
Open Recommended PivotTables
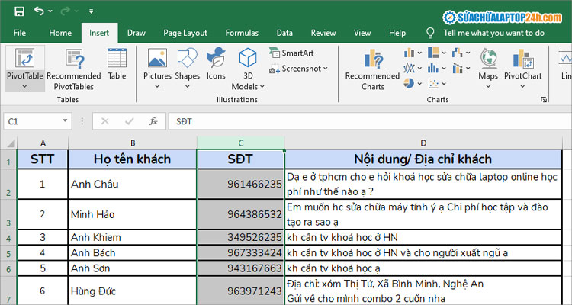pos(74,59)
